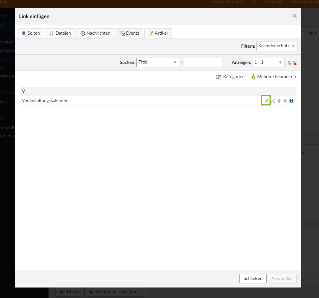Switch to the Dateien tab
The width and height of the screenshot is (319, 298).
coord(60,33)
